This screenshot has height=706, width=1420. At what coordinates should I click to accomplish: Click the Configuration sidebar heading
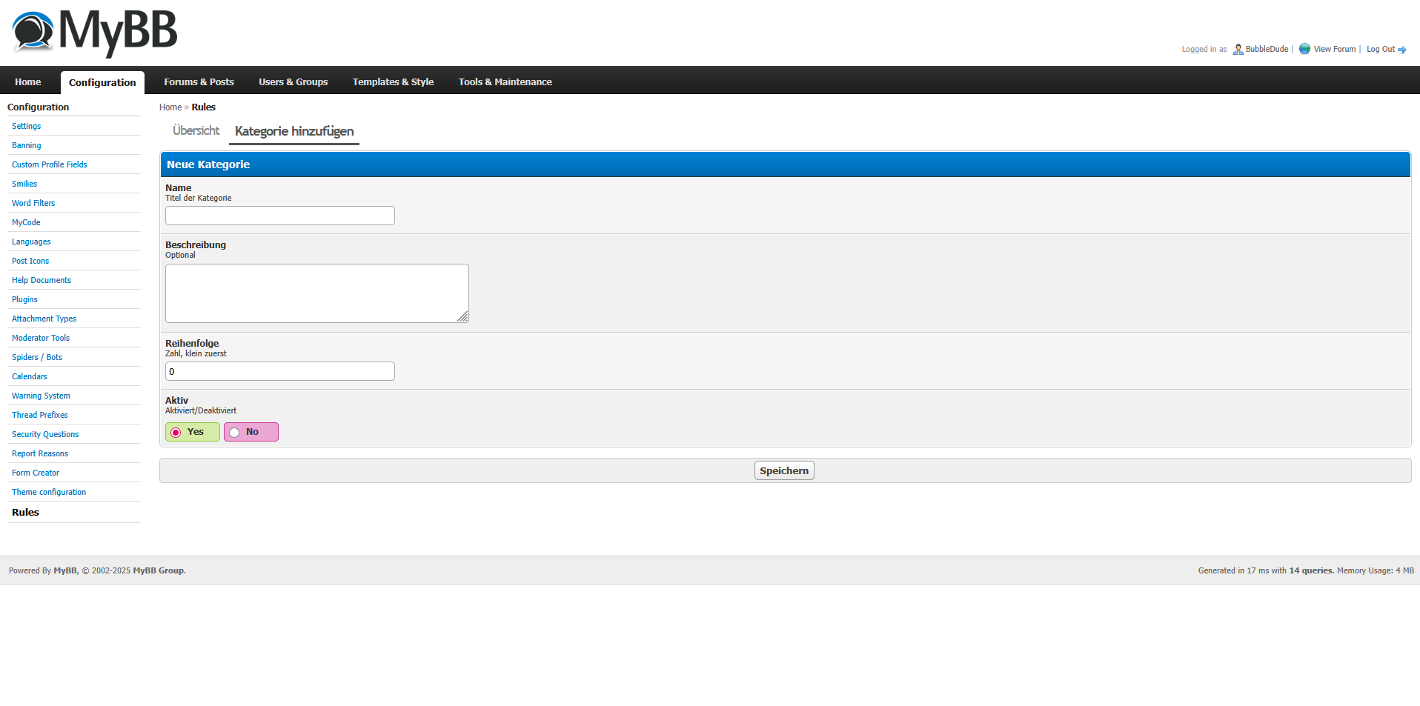pyautogui.click(x=39, y=107)
